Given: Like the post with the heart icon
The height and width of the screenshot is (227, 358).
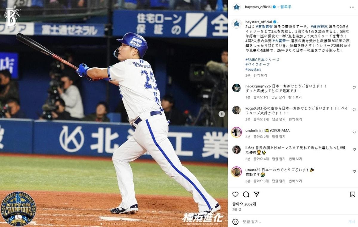Looking at the screenshot, I should click(x=235, y=194).
